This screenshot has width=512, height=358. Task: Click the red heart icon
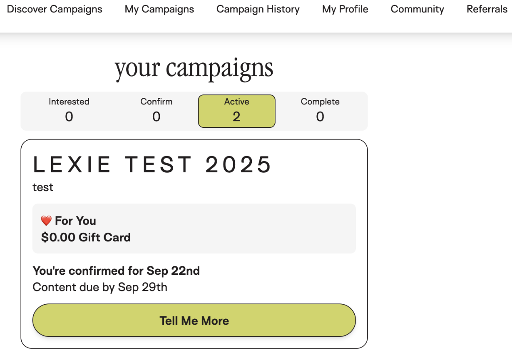tap(46, 221)
